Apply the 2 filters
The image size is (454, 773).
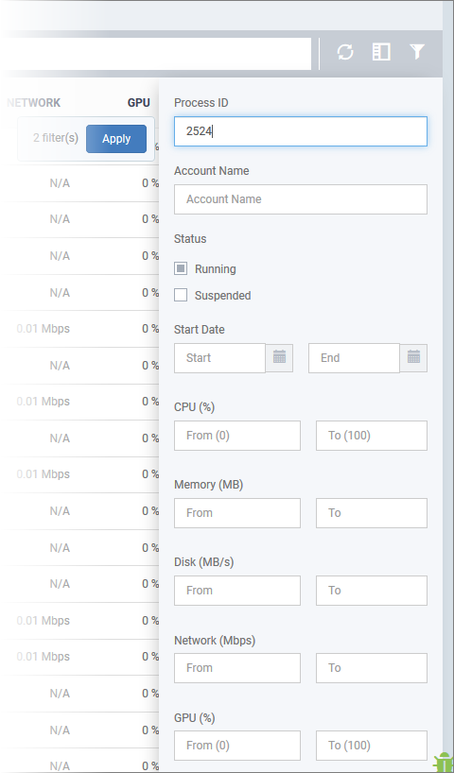[116, 139]
